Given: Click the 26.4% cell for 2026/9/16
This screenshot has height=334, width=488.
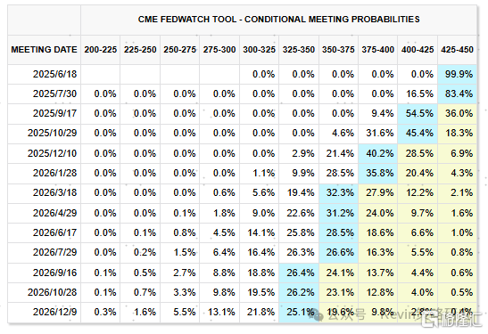Looking at the screenshot, I should (x=299, y=273).
